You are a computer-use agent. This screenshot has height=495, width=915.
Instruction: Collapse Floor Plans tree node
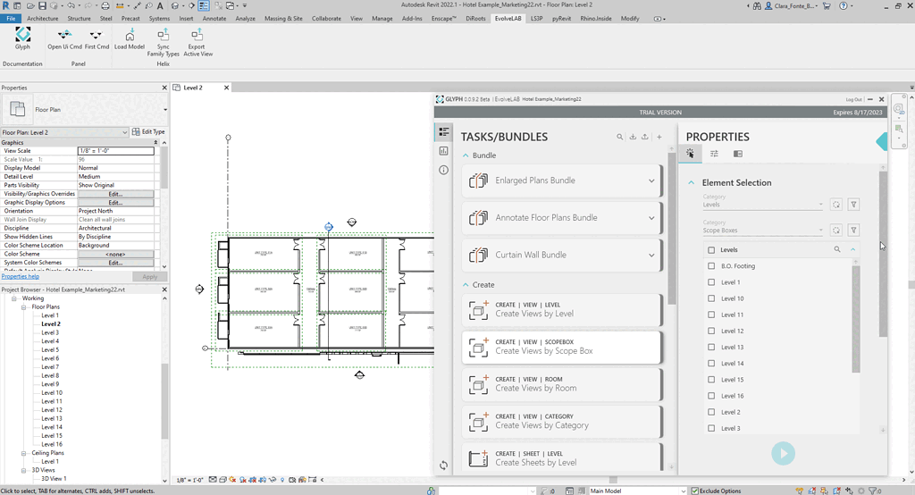(x=24, y=307)
